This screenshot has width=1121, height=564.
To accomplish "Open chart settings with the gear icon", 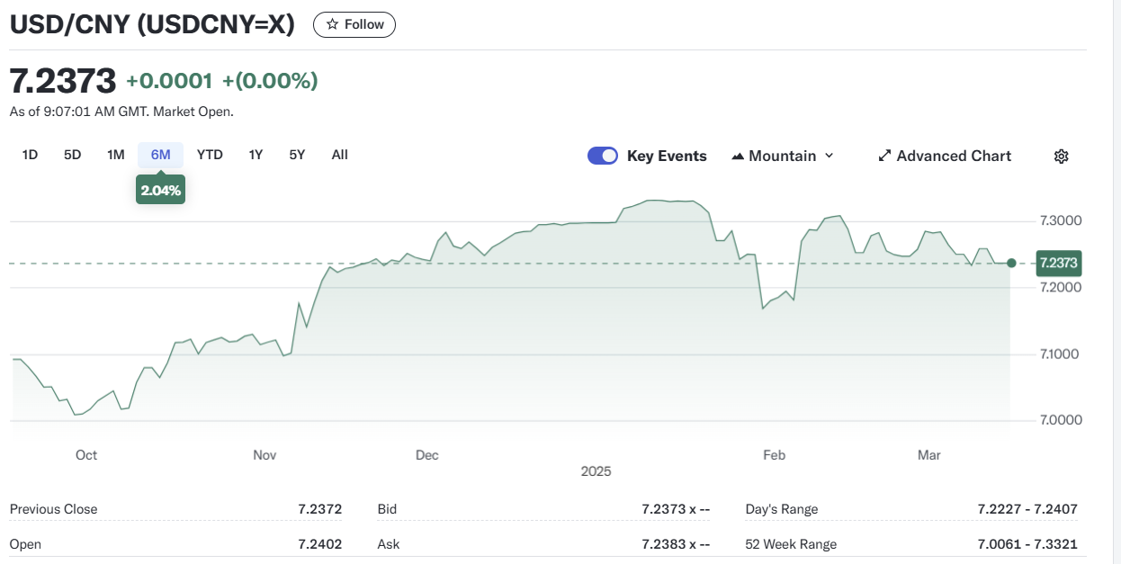I will 1061,157.
